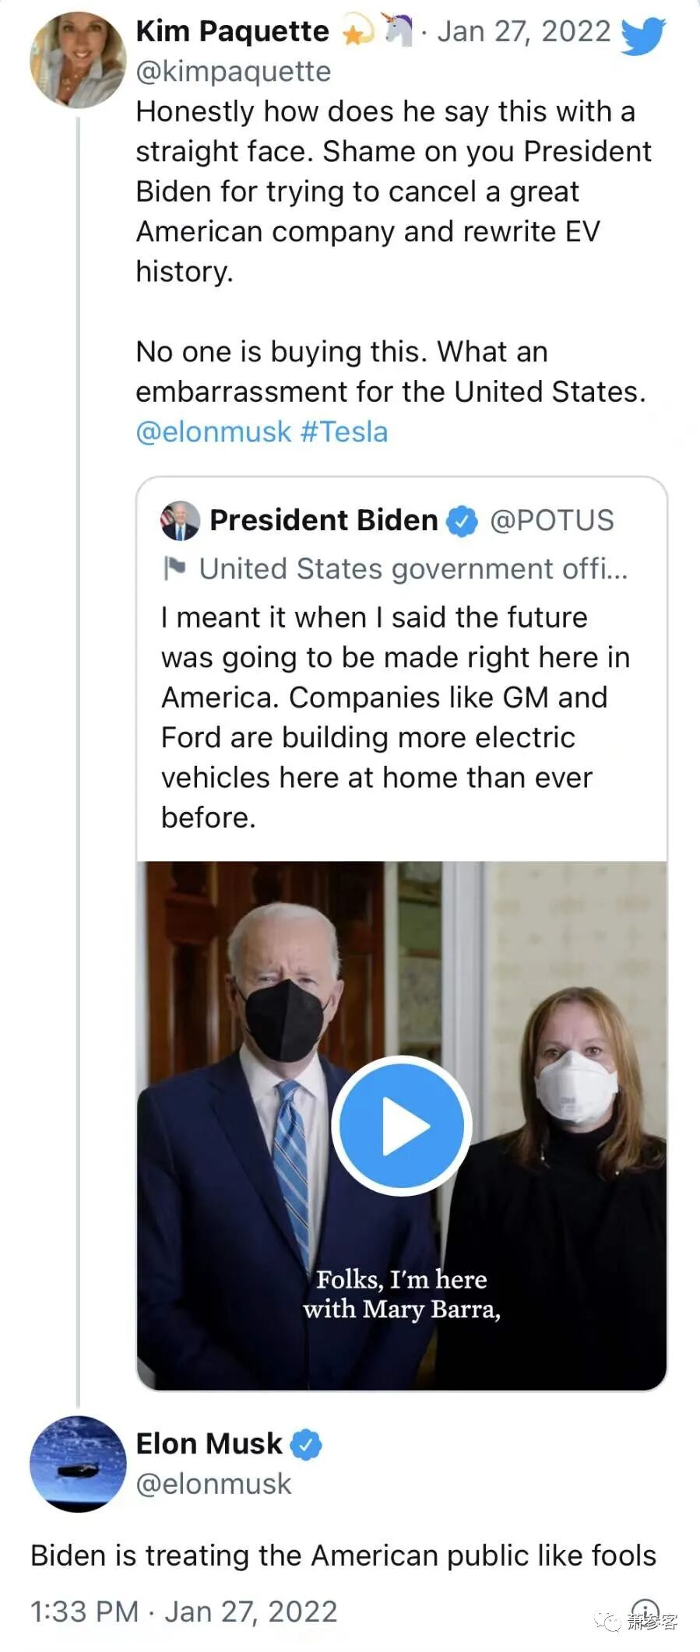Open the quoted tweet text about GM and Ford
This screenshot has width=700, height=1652.
point(395,717)
